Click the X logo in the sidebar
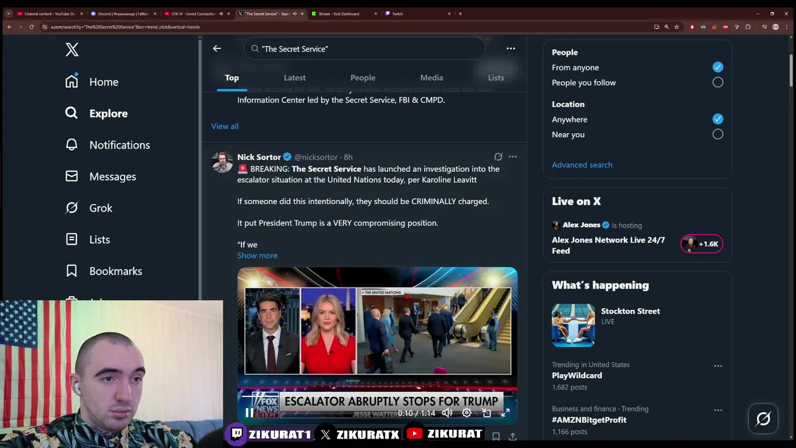This screenshot has width=796, height=448. [72, 50]
